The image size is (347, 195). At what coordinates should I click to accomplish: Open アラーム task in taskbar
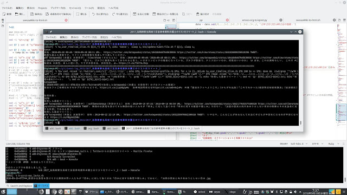pyautogui.click(x=92, y=192)
